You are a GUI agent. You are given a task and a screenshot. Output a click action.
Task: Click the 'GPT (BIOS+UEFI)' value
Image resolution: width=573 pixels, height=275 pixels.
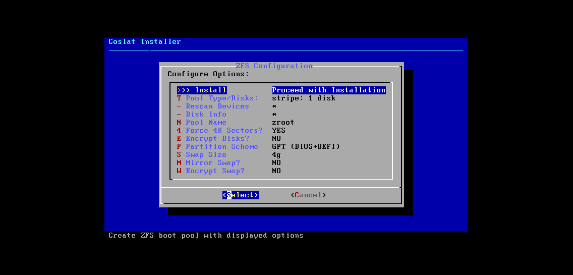[x=306, y=146]
